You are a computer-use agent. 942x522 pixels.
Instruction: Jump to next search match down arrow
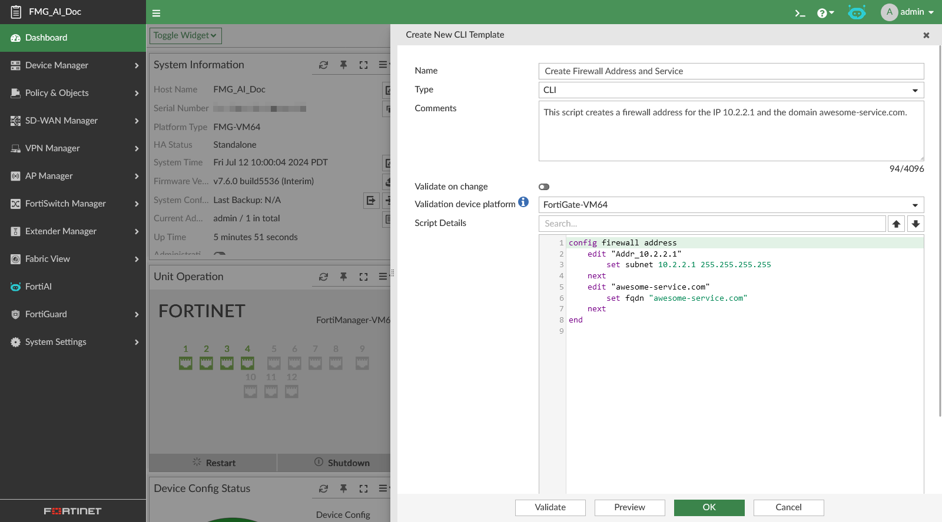click(916, 224)
